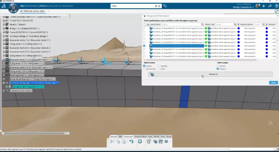Expand the Road Segment2 A.1 node
The width and height of the screenshot is (279, 152).
tap(4, 75)
